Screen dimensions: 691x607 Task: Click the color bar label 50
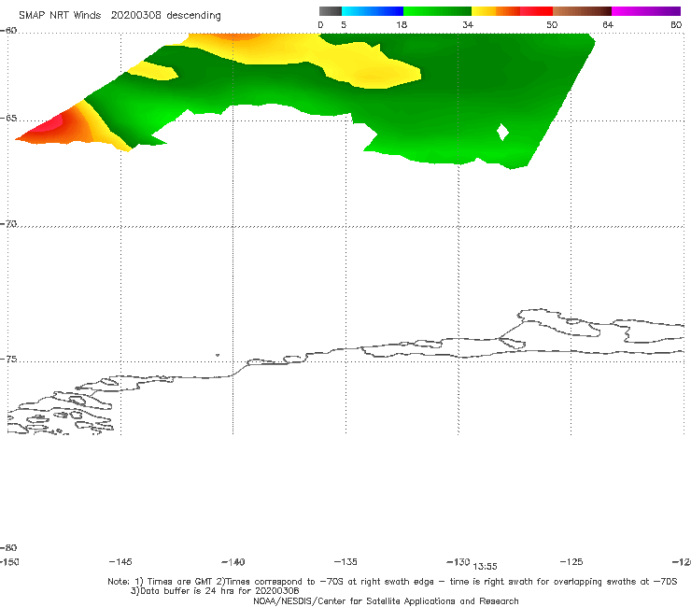pyautogui.click(x=552, y=24)
